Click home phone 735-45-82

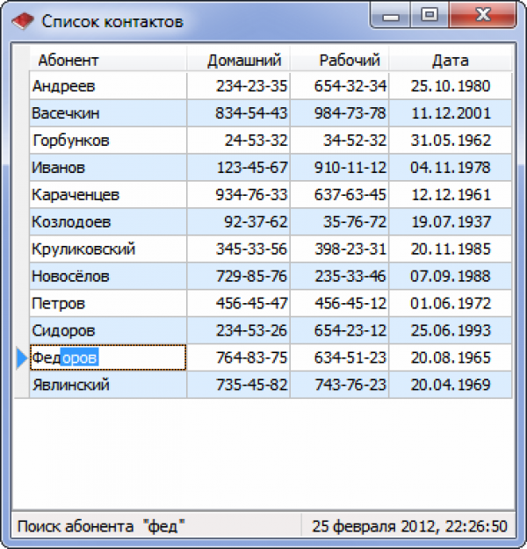(x=238, y=385)
